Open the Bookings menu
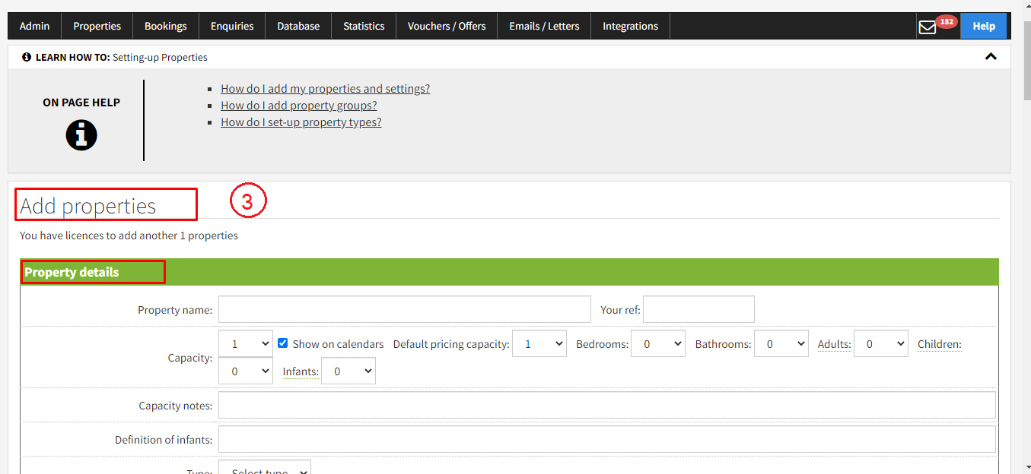 coord(165,26)
